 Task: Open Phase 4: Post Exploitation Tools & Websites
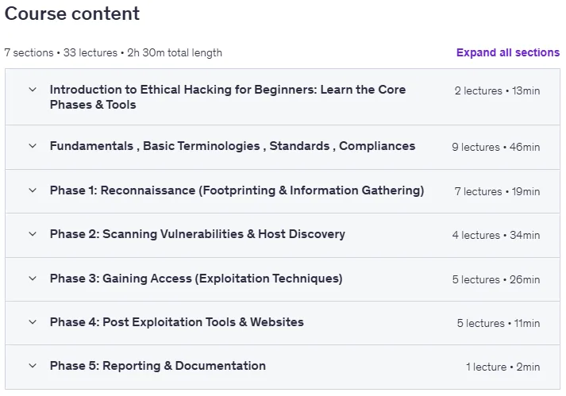177,322
